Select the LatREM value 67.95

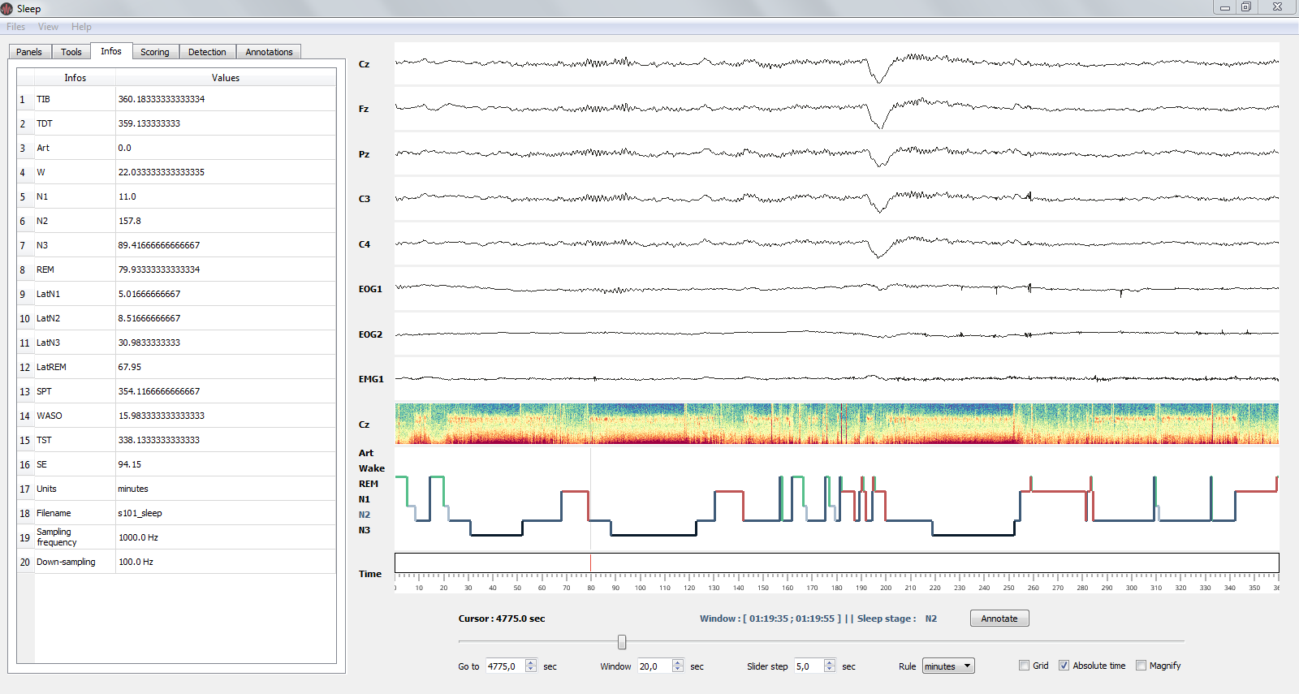point(130,367)
